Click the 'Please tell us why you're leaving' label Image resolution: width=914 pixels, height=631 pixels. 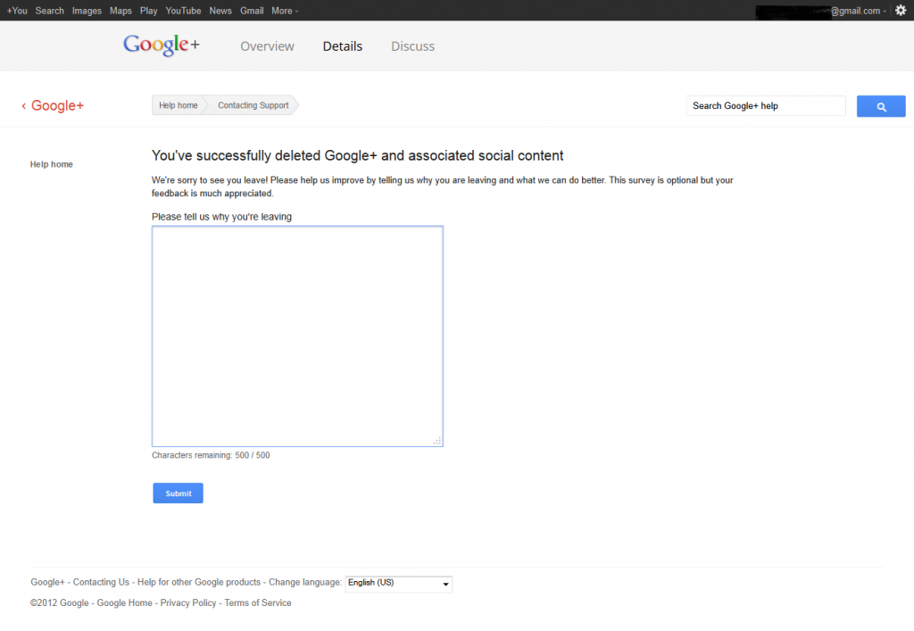(x=221, y=217)
